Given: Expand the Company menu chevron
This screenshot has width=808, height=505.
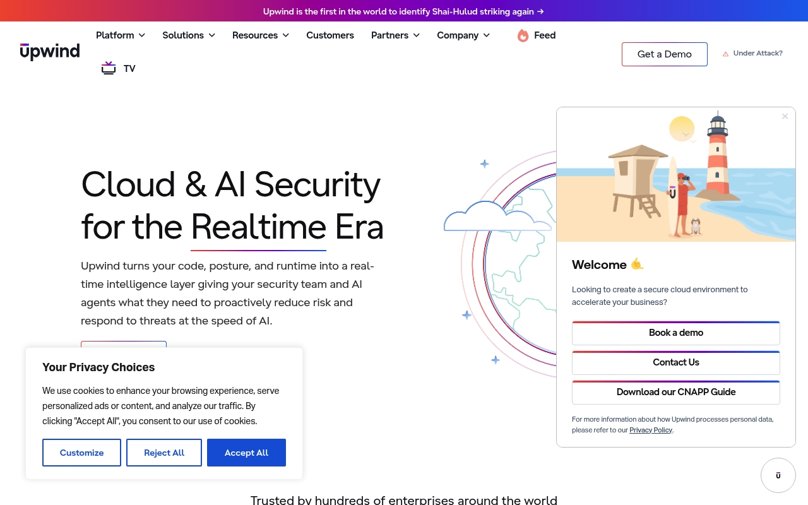Looking at the screenshot, I should pyautogui.click(x=487, y=35).
